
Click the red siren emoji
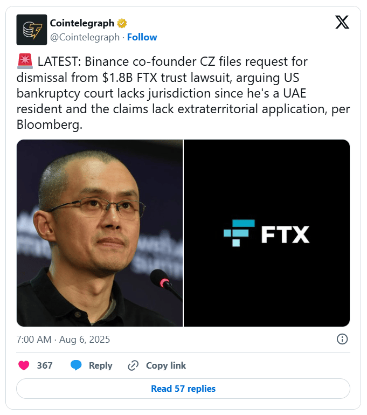coord(25,61)
